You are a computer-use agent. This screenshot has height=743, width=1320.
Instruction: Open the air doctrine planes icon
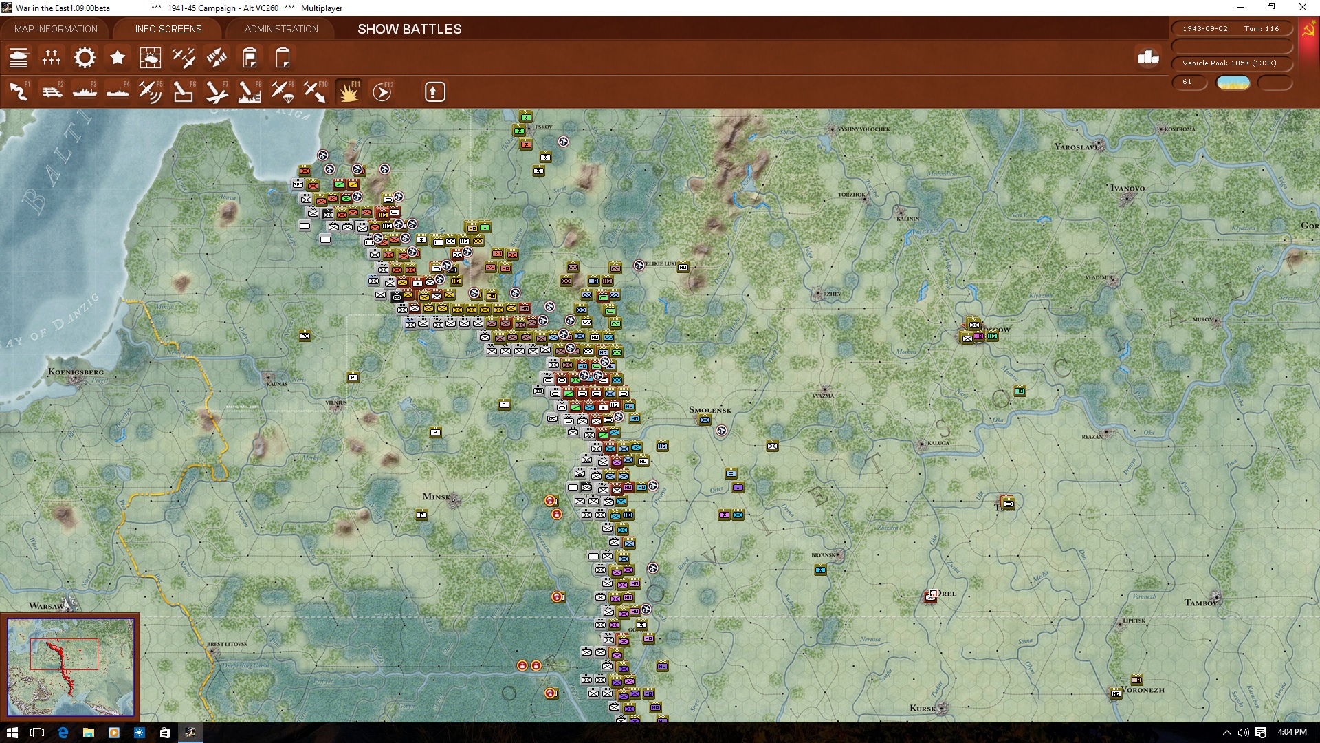coord(184,58)
